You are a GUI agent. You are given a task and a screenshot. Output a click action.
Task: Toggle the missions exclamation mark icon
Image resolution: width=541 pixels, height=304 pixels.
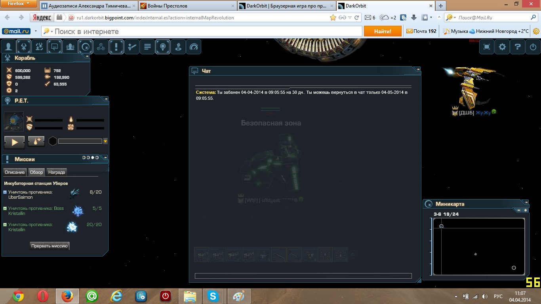tap(116, 47)
